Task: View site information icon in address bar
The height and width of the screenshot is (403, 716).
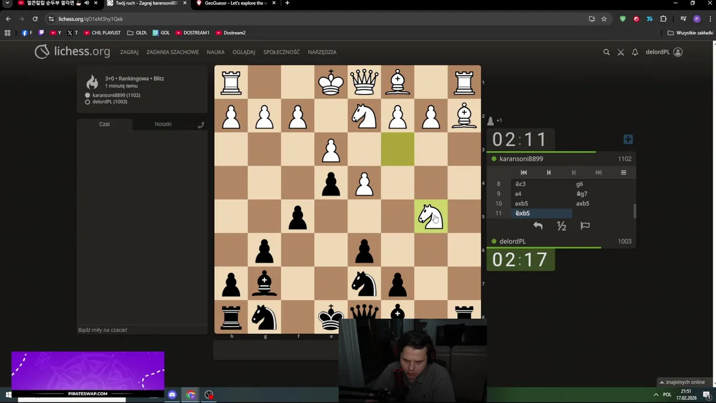Action: [51, 19]
